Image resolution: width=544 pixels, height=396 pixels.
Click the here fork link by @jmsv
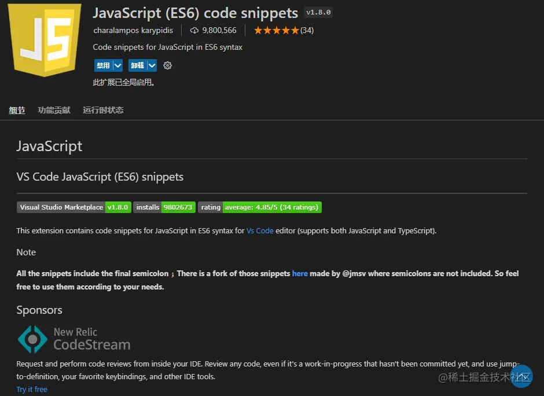point(300,273)
